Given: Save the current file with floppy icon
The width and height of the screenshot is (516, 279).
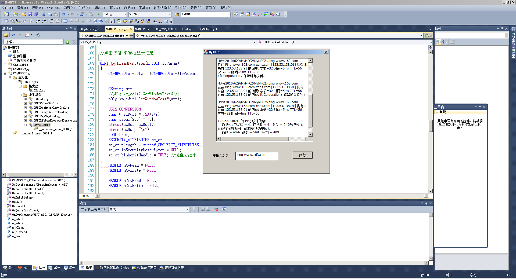Looking at the screenshot, I should click(x=30, y=14).
